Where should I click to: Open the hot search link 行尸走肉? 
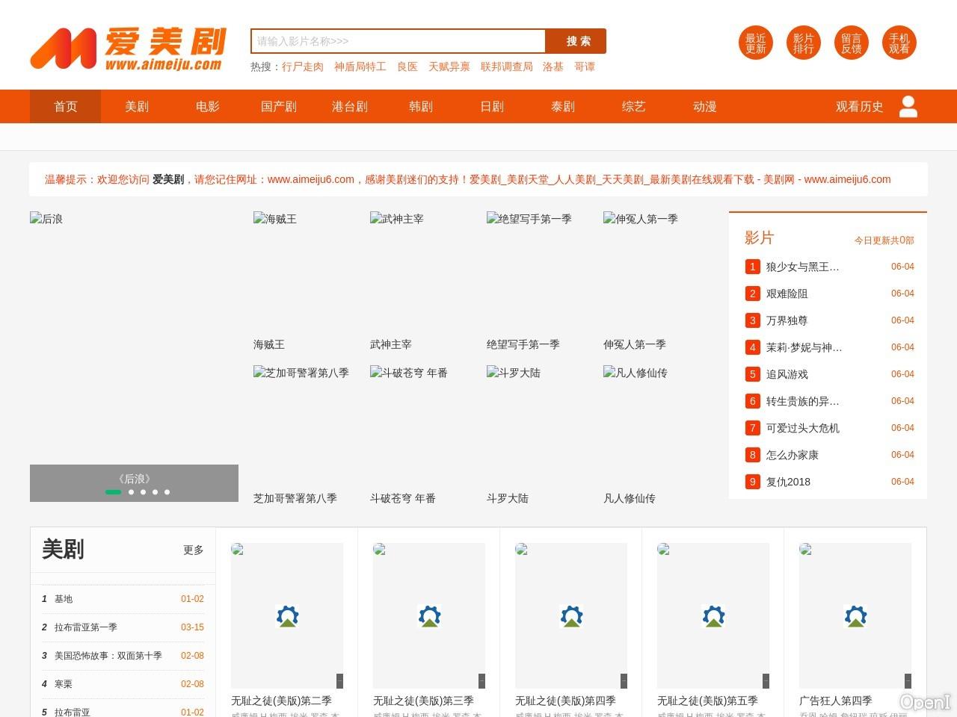point(302,67)
